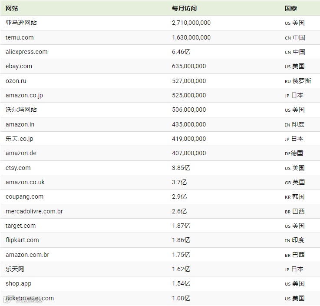Image resolution: width=320 pixels, height=306 pixels.
Task: Select the flipkart.com cell
Action: [22, 240]
